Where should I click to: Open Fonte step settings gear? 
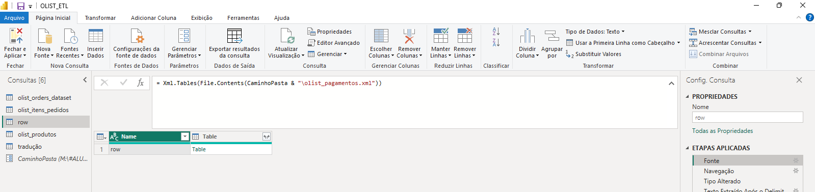click(x=796, y=160)
